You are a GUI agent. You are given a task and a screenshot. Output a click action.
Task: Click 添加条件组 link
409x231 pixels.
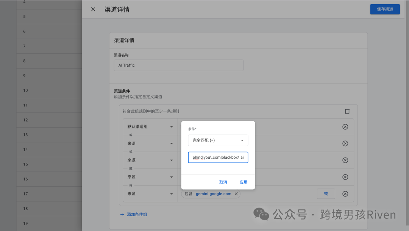pyautogui.click(x=134, y=214)
